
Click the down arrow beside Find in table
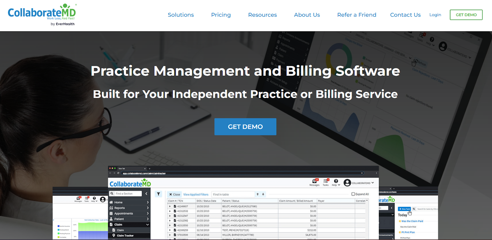coord(263,194)
